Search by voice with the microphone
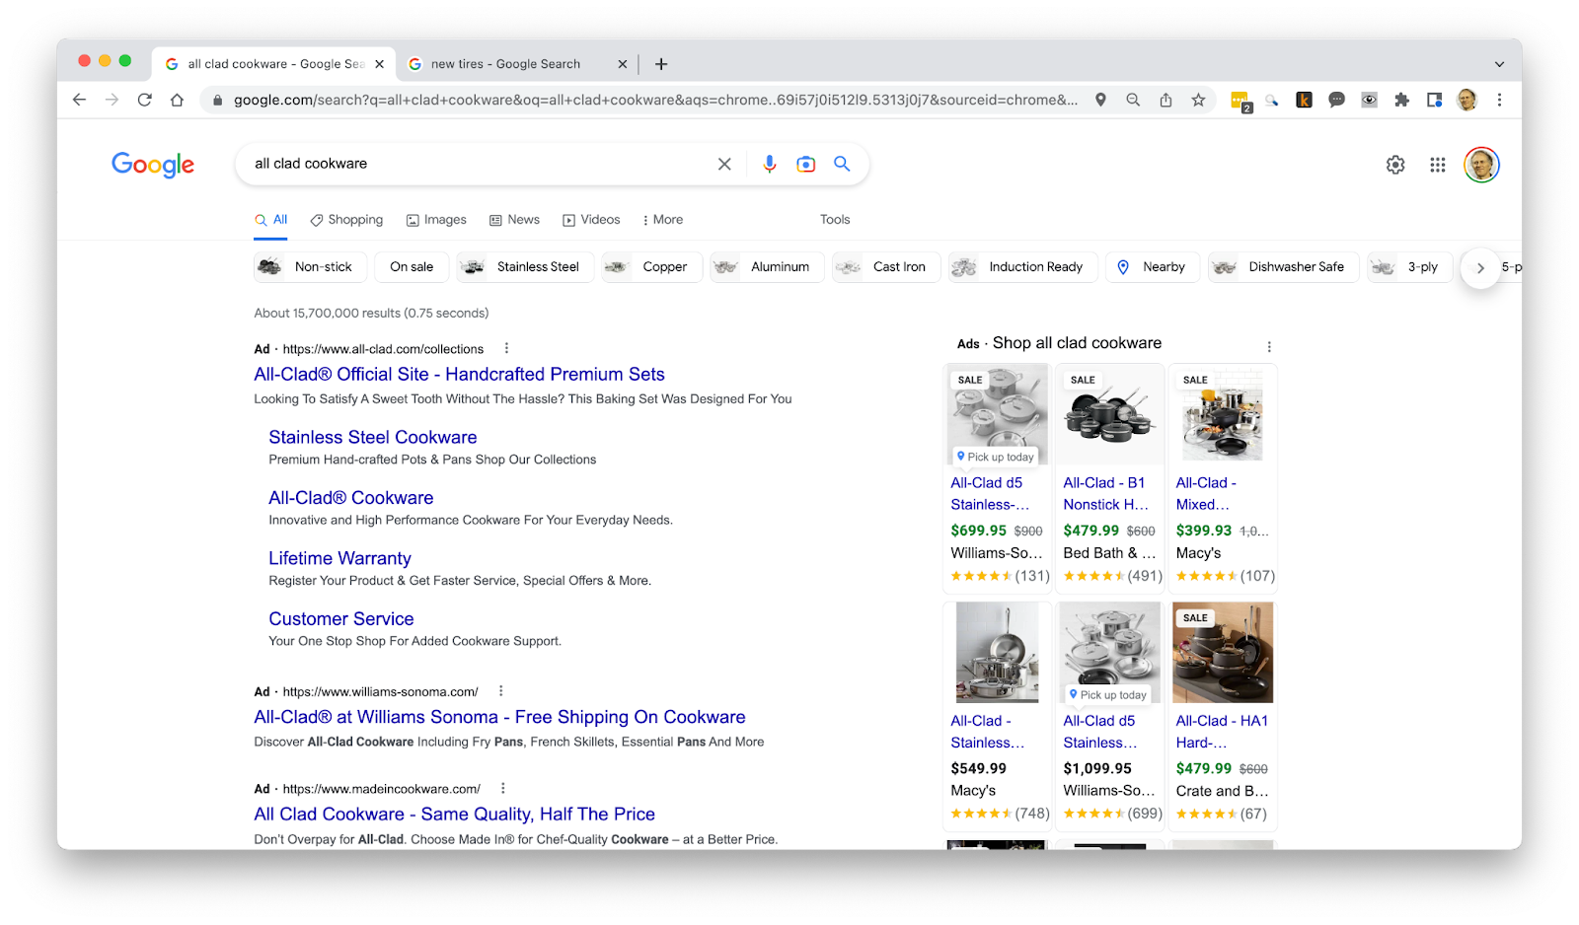 pos(770,164)
